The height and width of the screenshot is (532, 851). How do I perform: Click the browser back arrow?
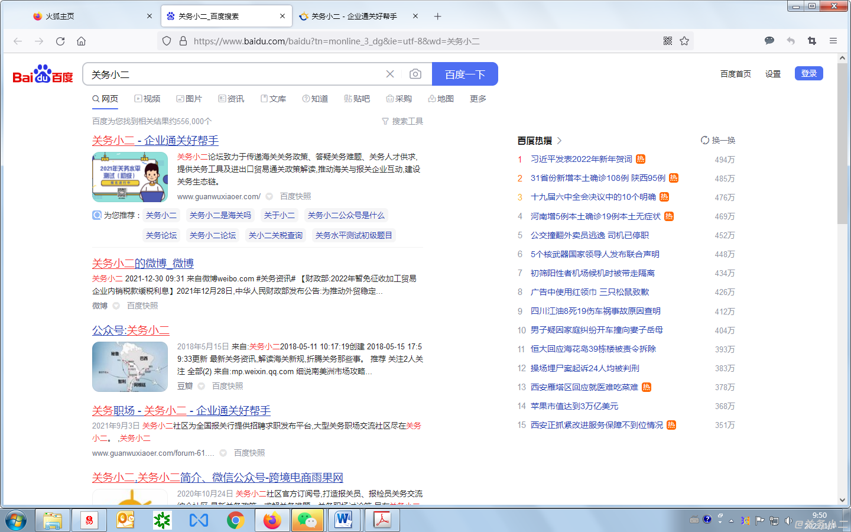[x=18, y=41]
